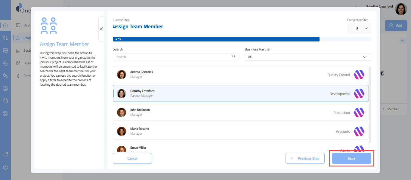Viewport: 411px width, 180px height.
Task: Go back with Previous Step button
Action: pyautogui.click(x=305, y=158)
